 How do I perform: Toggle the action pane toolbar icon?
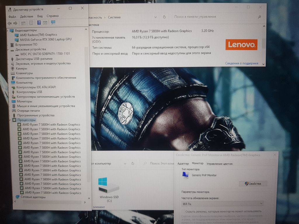coord(45,23)
